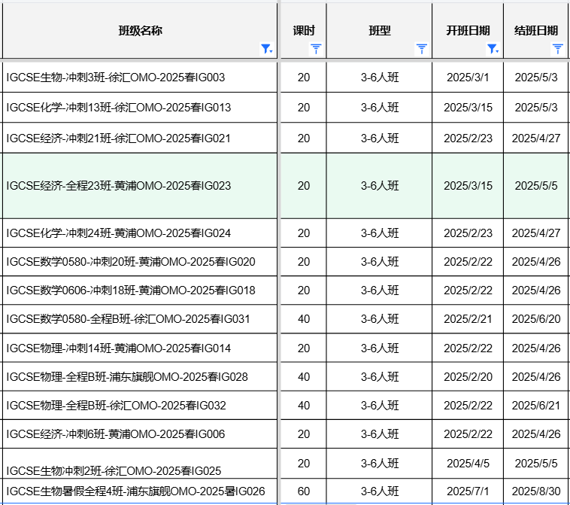
Task: Select 开班日期 2025/2/20 in IG028 row
Action: (x=468, y=376)
